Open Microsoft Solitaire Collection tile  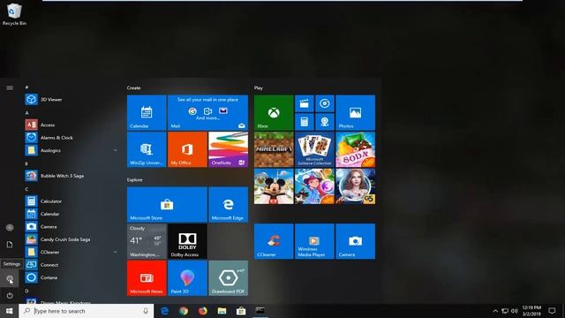coord(314,149)
